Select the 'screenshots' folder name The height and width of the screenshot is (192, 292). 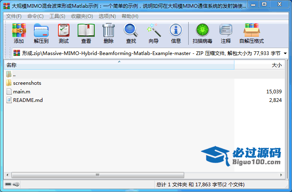[x=27, y=83]
